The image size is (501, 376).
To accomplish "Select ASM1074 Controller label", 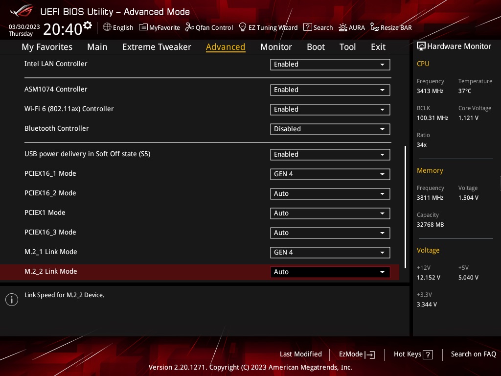I will [56, 89].
